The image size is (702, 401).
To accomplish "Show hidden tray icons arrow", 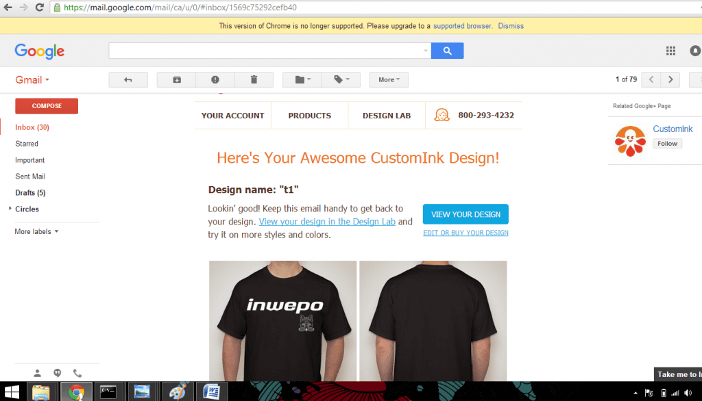I will [x=636, y=393].
